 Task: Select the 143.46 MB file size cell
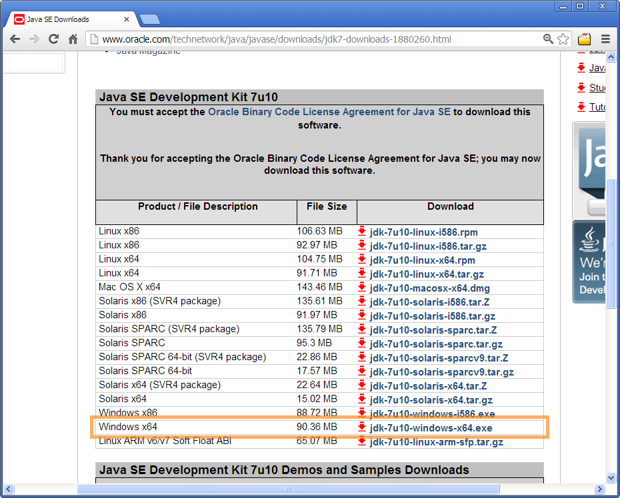pyautogui.click(x=327, y=287)
